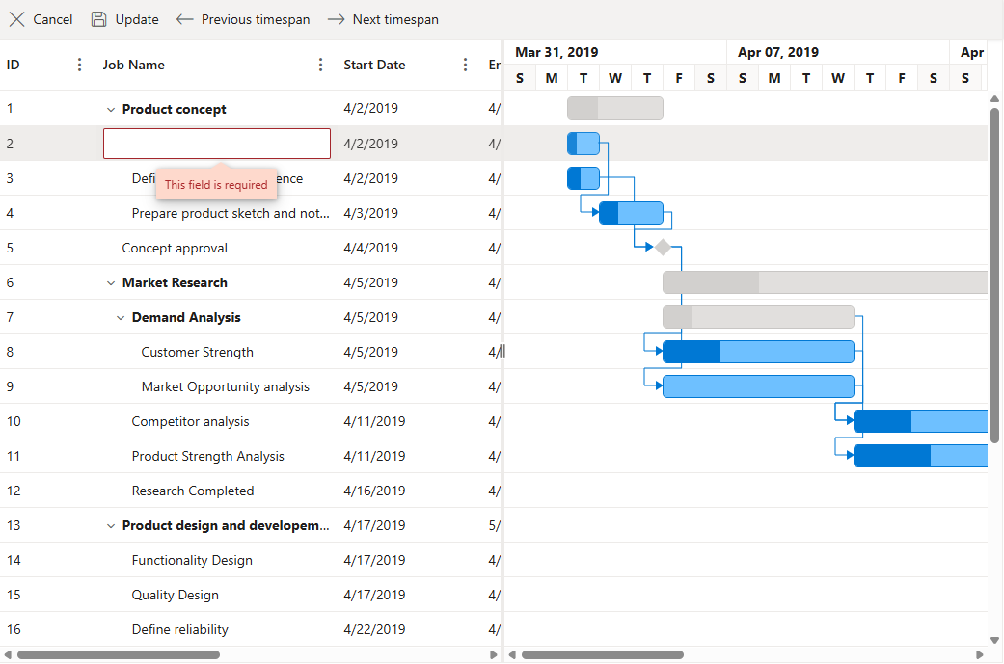Open the Job Name column menu dots
Screen dimensions: 1004x664
321,65
